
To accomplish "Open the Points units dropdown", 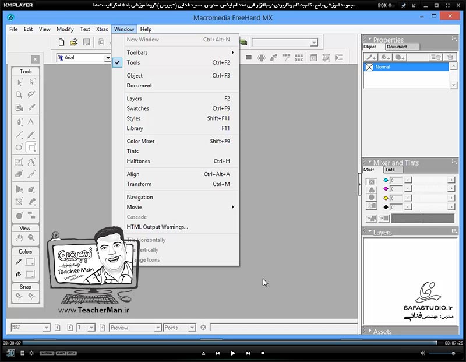I will click(x=192, y=328).
